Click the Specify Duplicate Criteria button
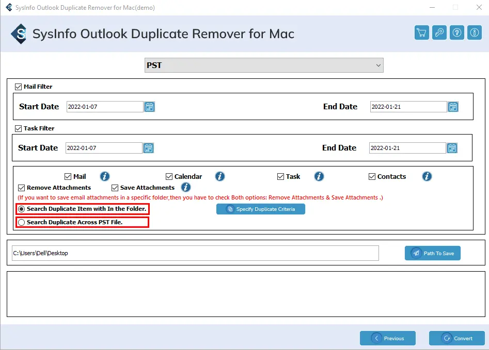 click(x=261, y=209)
